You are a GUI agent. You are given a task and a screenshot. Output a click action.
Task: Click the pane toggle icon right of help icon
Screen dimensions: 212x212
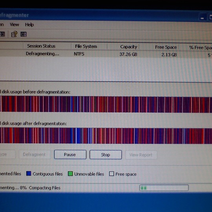coord(24,34)
